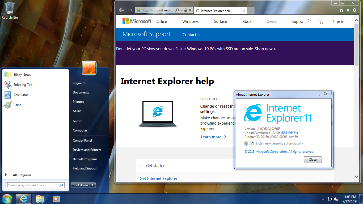
Task: Select the Internet Explorer help tab
Action: point(220,11)
